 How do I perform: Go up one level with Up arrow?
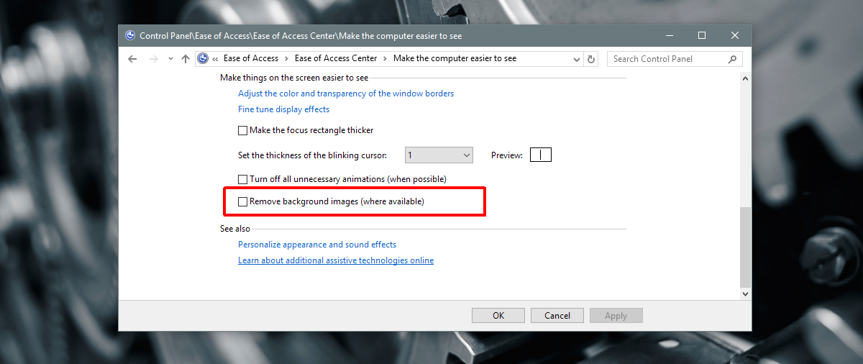click(x=186, y=59)
